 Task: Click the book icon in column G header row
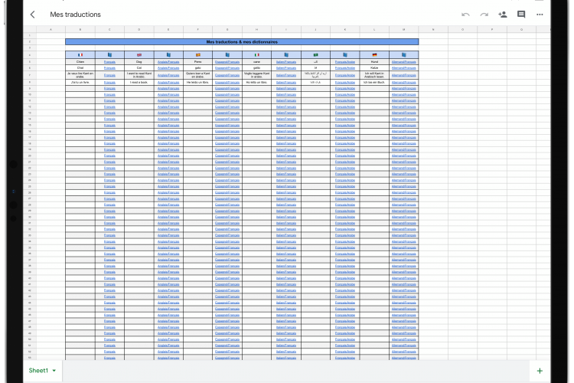[x=227, y=54]
